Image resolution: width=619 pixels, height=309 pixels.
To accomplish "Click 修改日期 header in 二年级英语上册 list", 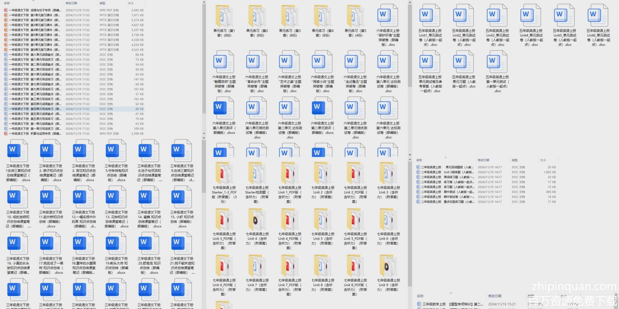I will (483, 160).
